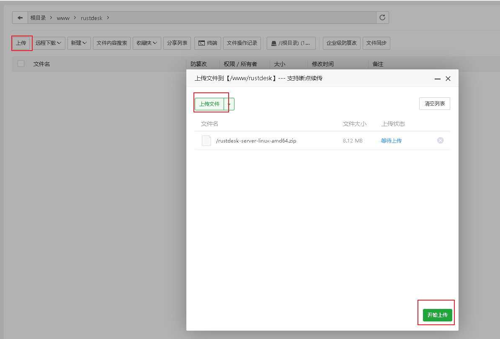Screen dimensions: 500x339
Task: Expand the 上传文件 dropdown arrow
Action: pos(229,104)
